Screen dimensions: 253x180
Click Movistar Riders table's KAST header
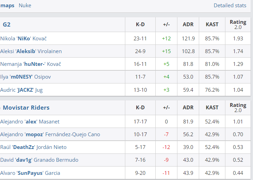tap(212, 108)
